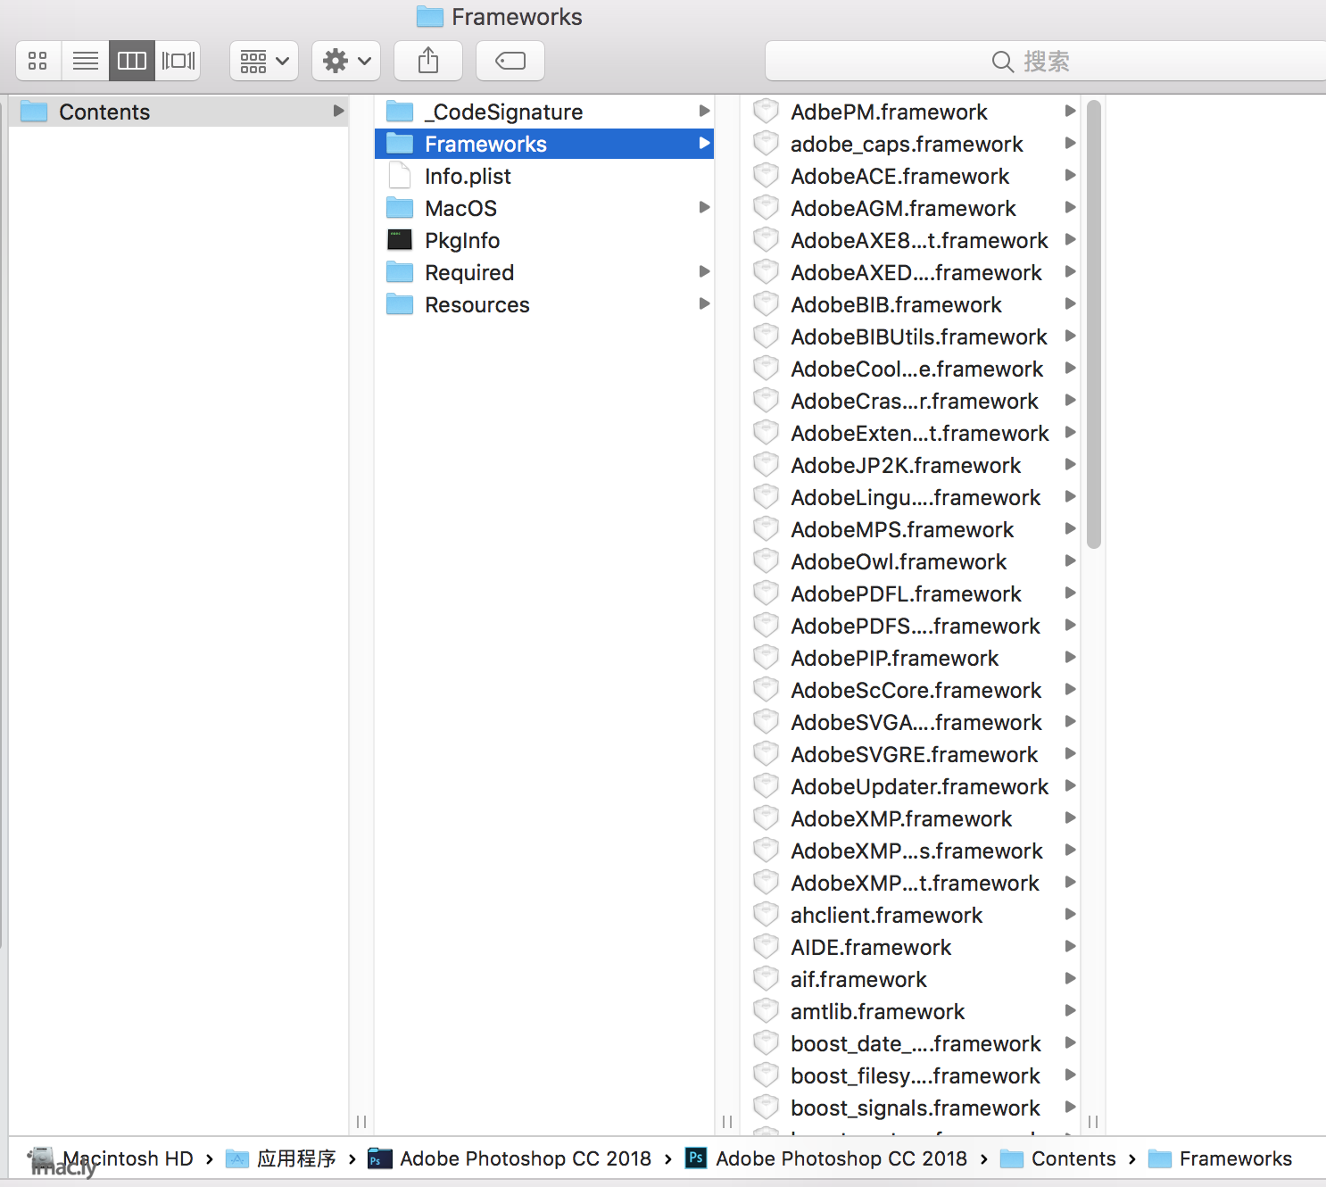The height and width of the screenshot is (1187, 1326).
Task: Select AdobeXMP.framework
Action: coord(910,818)
